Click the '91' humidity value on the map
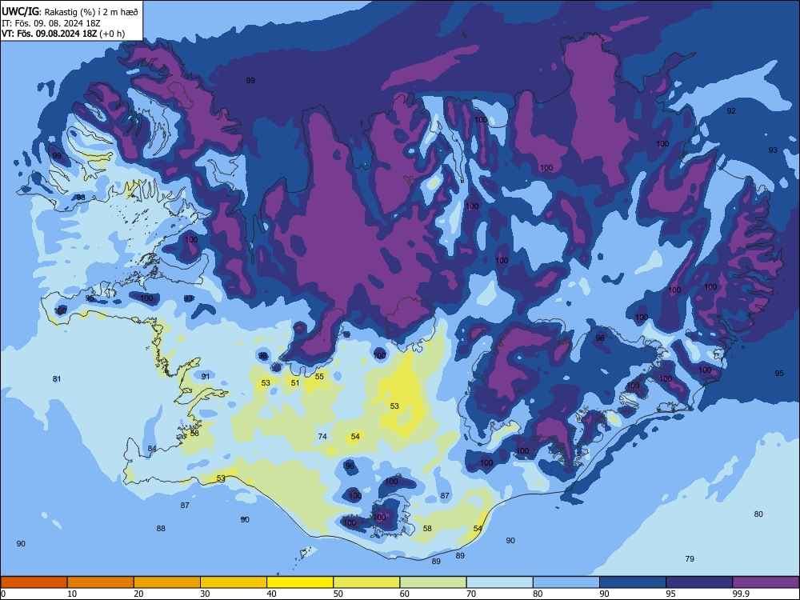The image size is (800, 600). (x=205, y=377)
